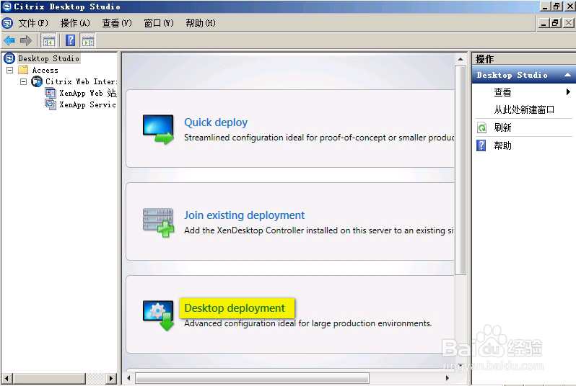This screenshot has height=386, width=576.
Task: Click the Citrix Desktop Studio title bar icon
Action: 6,6
